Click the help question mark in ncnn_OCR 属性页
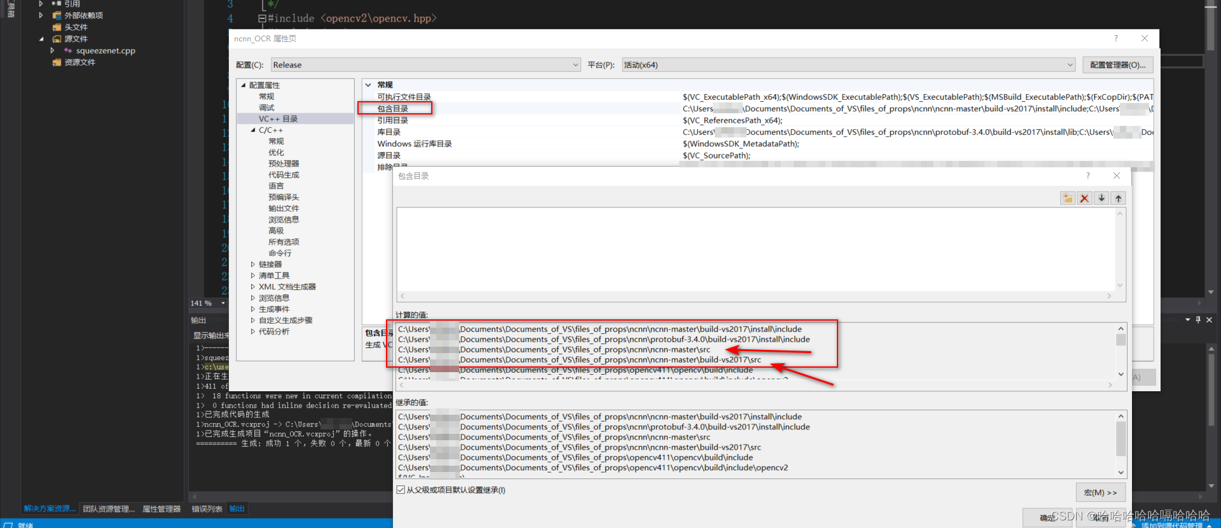Viewport: 1221px width, 528px height. [x=1115, y=38]
